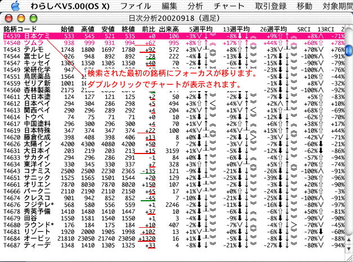Click the green zoom window button

pyautogui.click(x=34, y=18)
